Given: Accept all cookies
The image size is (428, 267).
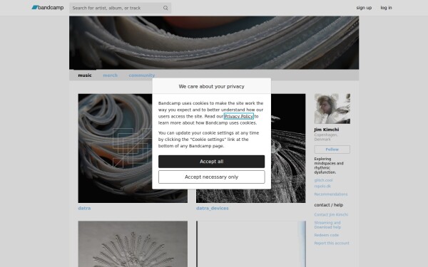Looking at the screenshot, I should tap(212, 162).
